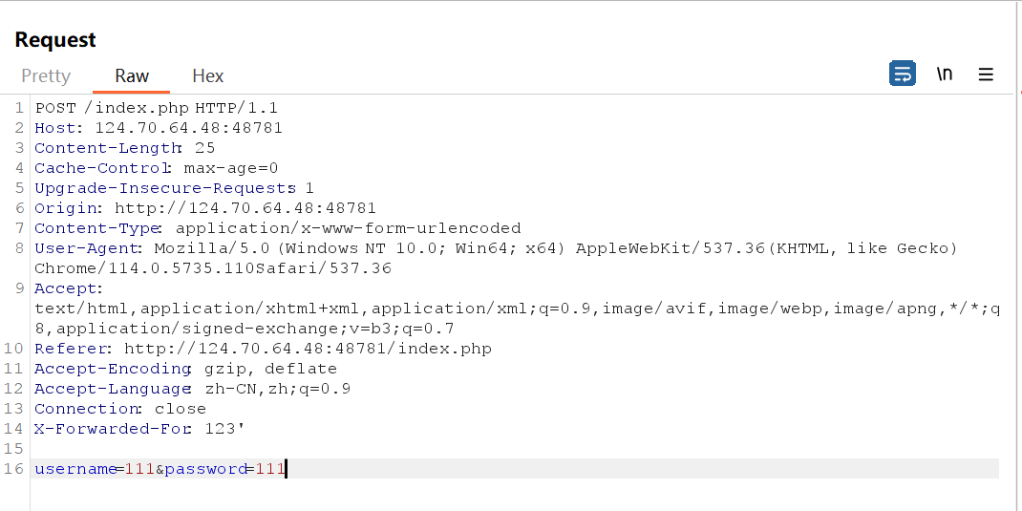1022x511 pixels.
Task: Click the username parameter in body
Action: pos(75,469)
